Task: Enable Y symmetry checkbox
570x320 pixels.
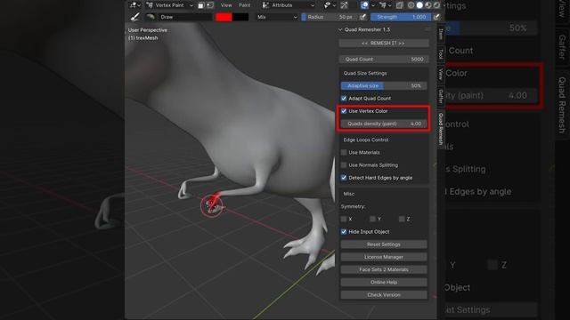Action: pyautogui.click(x=372, y=220)
